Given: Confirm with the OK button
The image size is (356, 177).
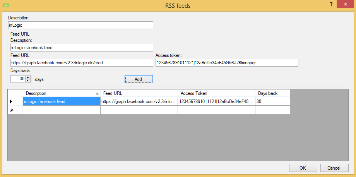Looking at the screenshot, I should pos(303,168).
